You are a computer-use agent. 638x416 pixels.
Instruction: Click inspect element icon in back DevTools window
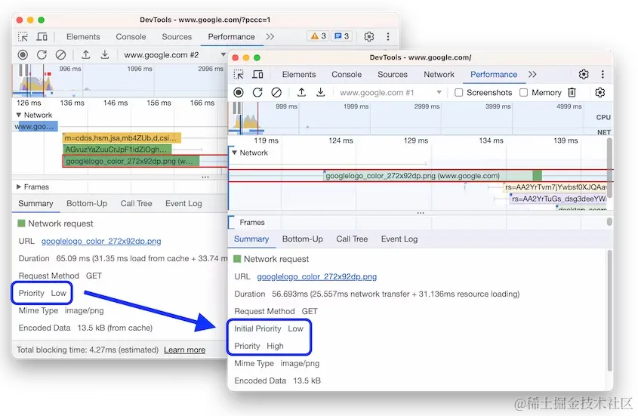23,37
